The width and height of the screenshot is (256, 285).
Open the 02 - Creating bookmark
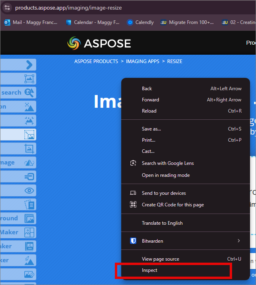(238, 22)
